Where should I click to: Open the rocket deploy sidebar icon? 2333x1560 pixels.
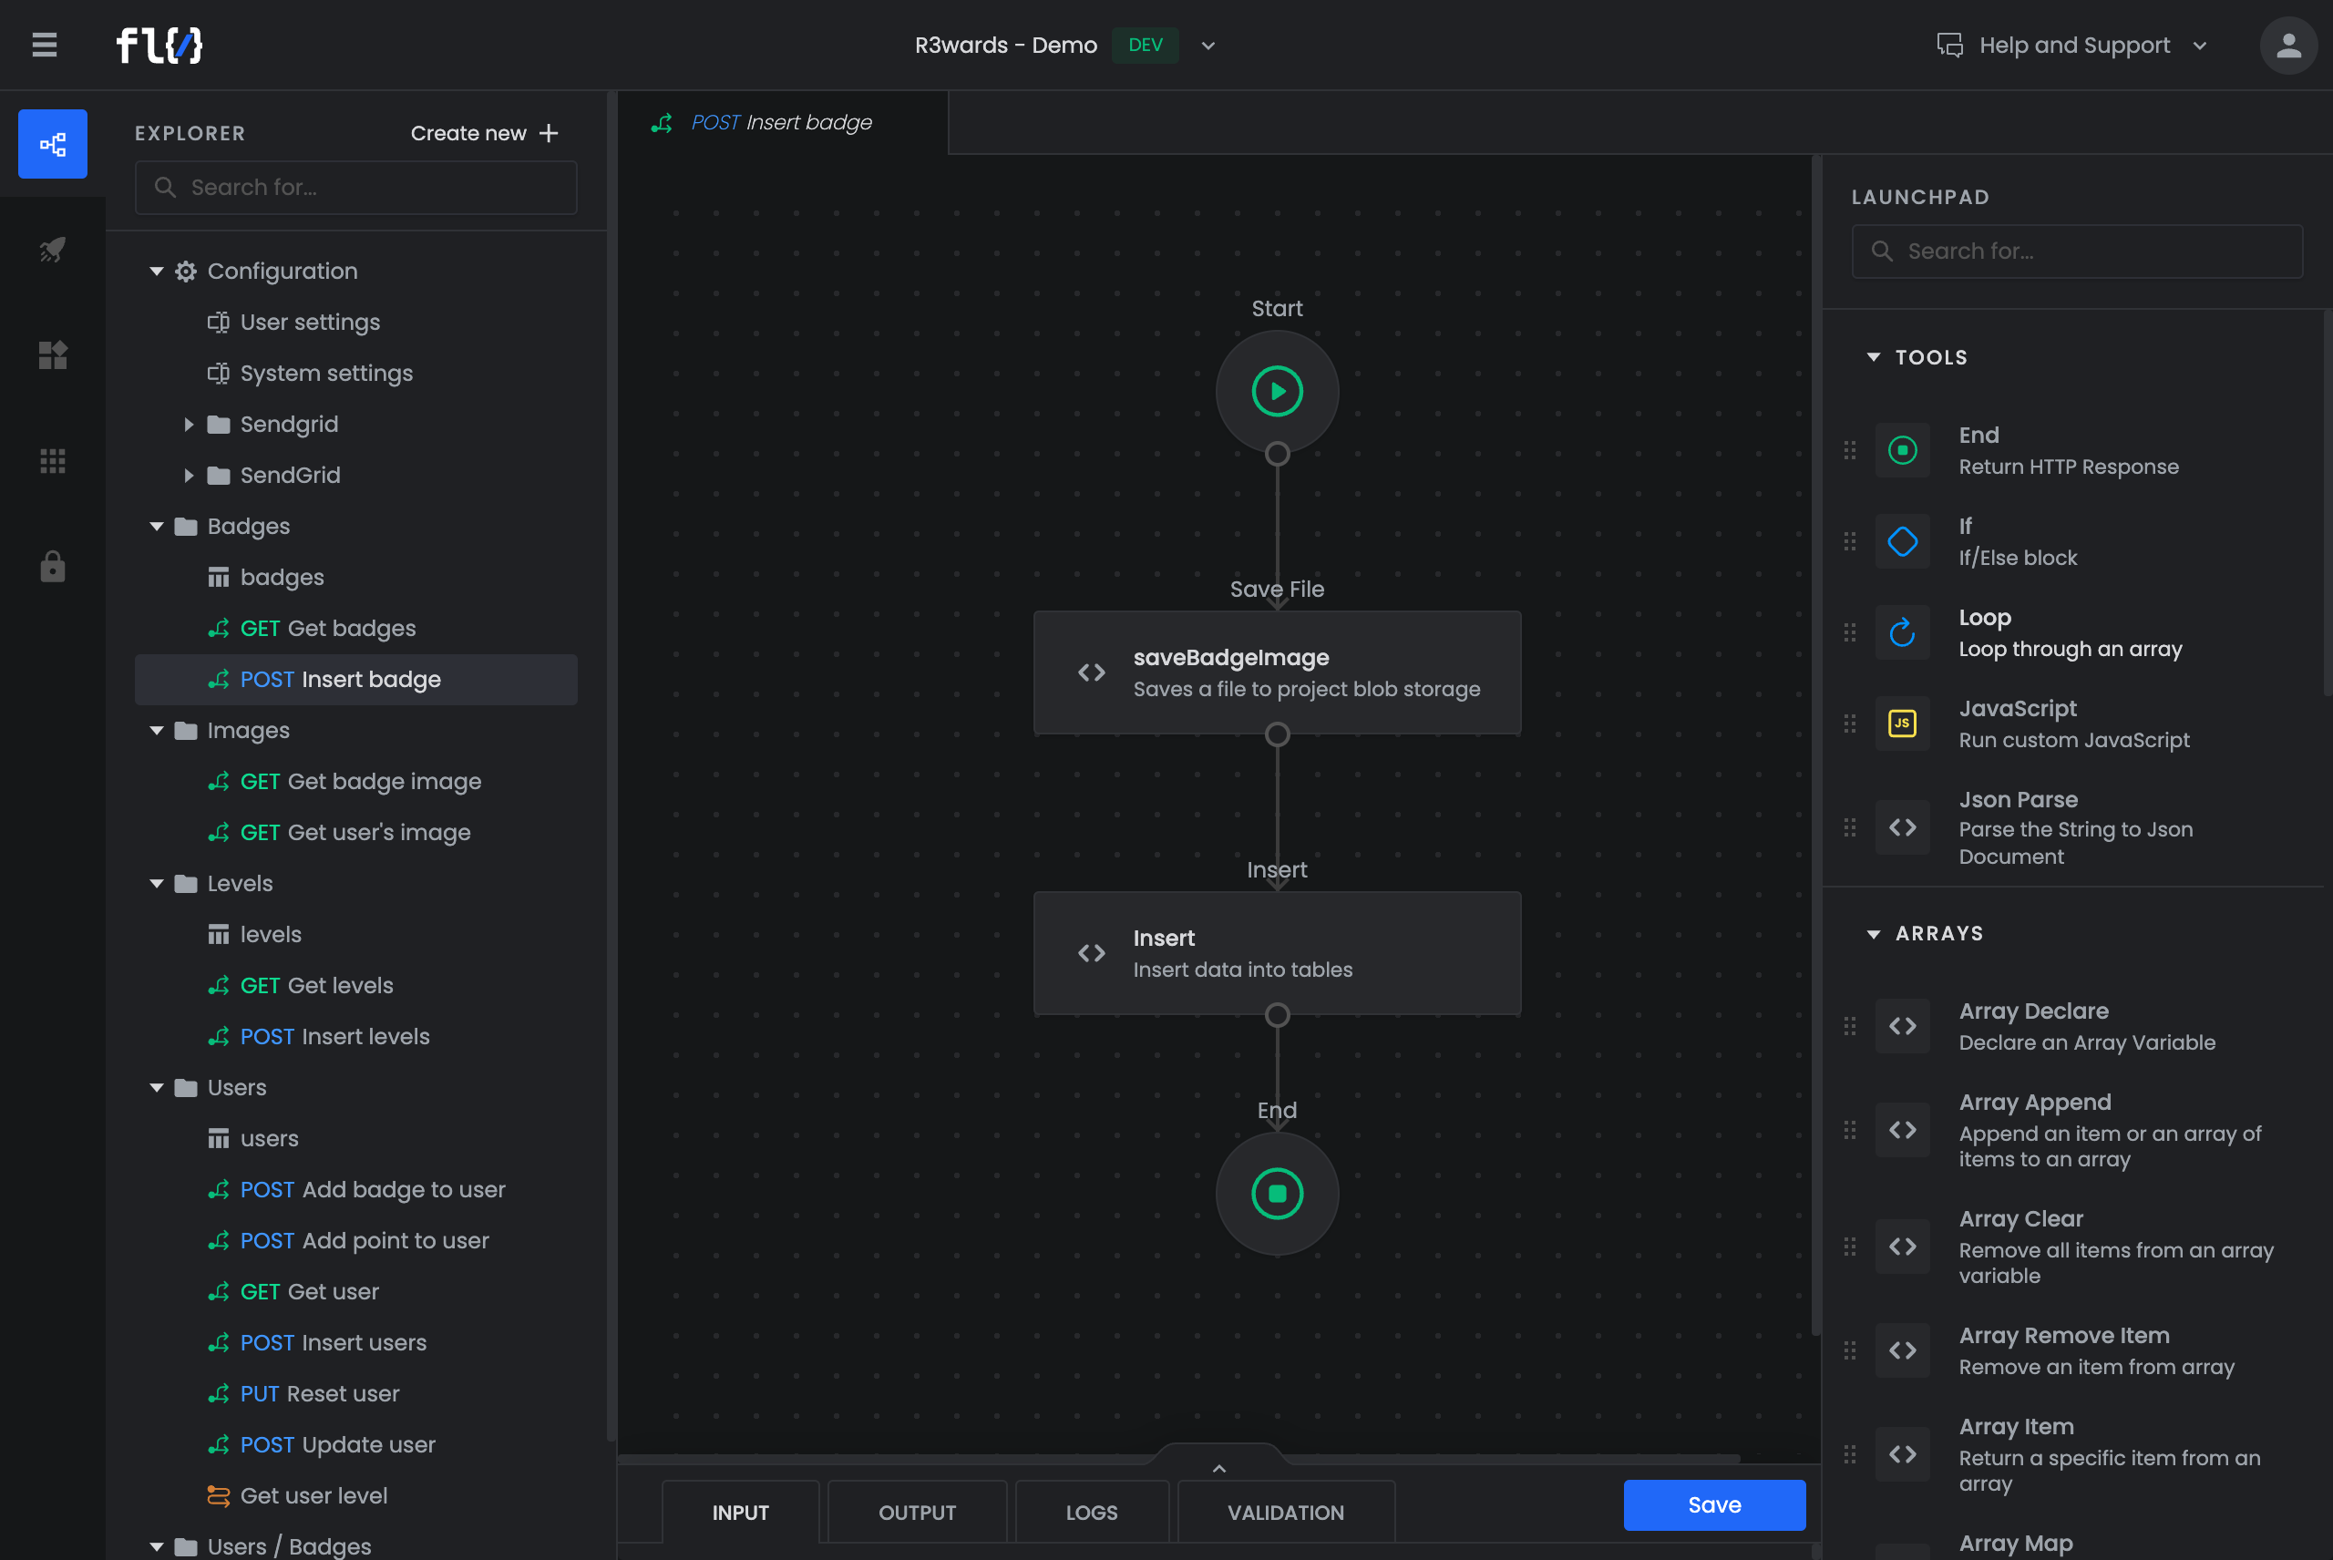(53, 249)
